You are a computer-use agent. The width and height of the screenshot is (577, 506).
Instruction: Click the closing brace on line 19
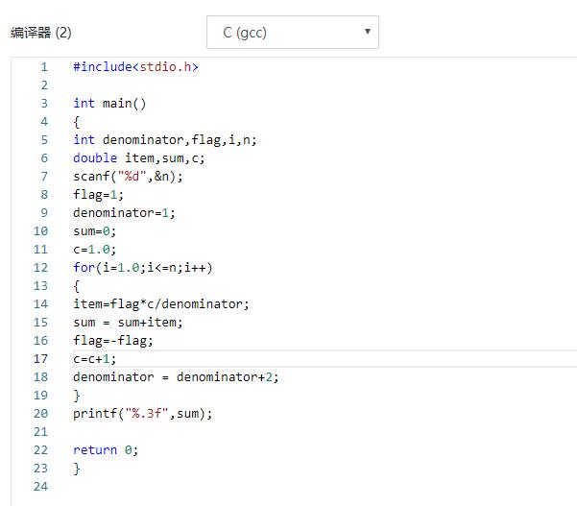tap(77, 396)
